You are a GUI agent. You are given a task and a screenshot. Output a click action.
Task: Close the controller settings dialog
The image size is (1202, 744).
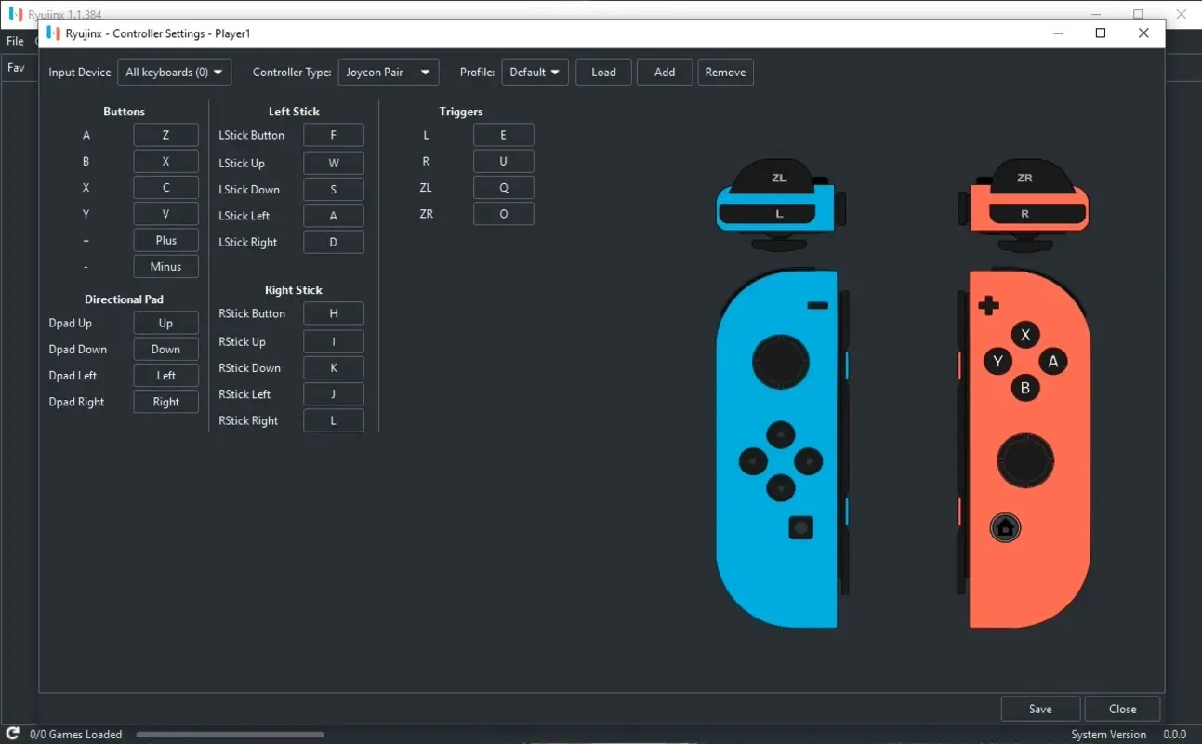pyautogui.click(x=1122, y=708)
